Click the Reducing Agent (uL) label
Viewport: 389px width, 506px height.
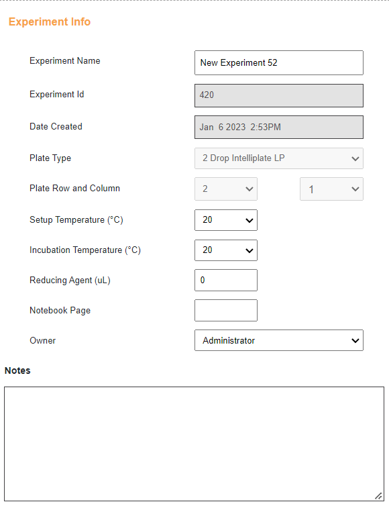[x=70, y=280]
